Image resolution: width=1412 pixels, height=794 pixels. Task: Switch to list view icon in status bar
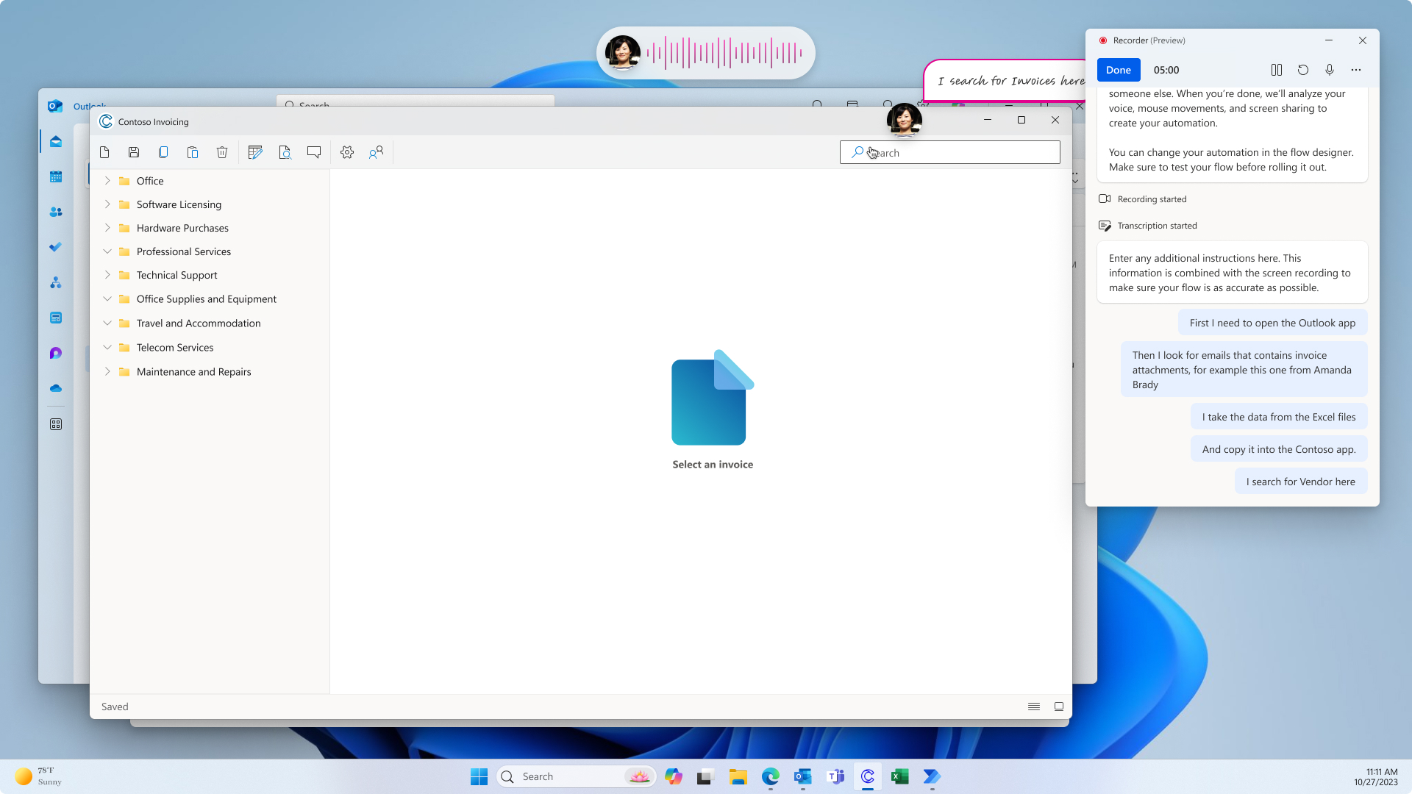pyautogui.click(x=1034, y=707)
